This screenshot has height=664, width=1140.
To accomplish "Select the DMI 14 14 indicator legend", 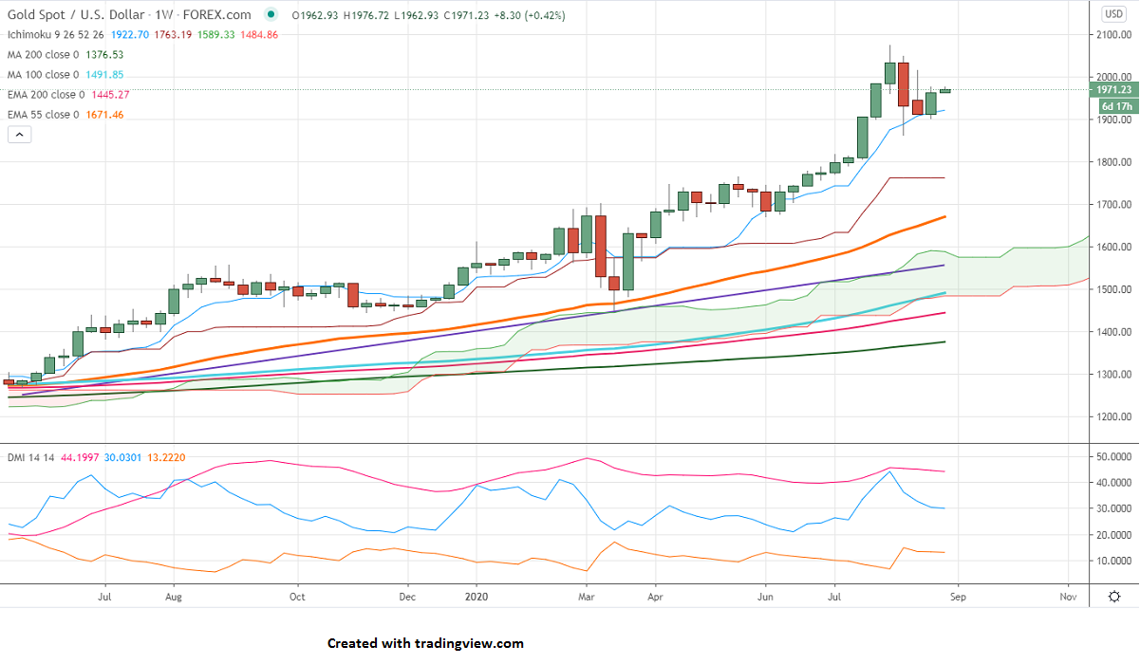I will click(x=30, y=457).
